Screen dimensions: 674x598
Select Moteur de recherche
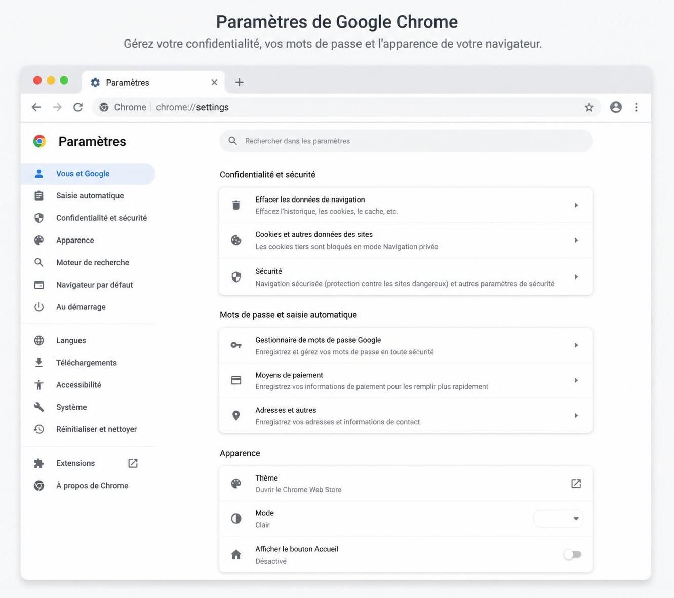(x=88, y=263)
